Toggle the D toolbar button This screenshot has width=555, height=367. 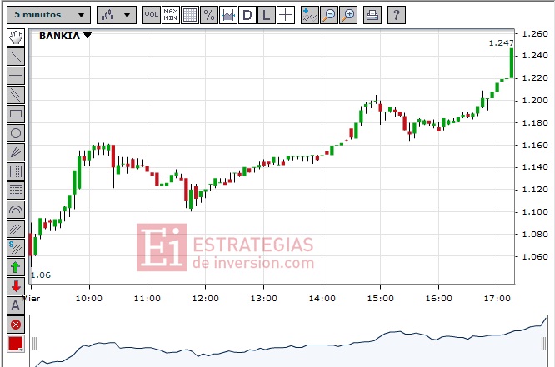tap(247, 15)
